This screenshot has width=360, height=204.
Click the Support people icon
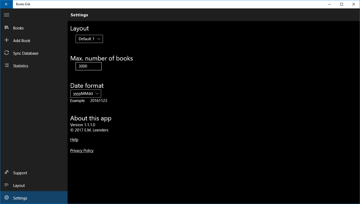tap(7, 172)
